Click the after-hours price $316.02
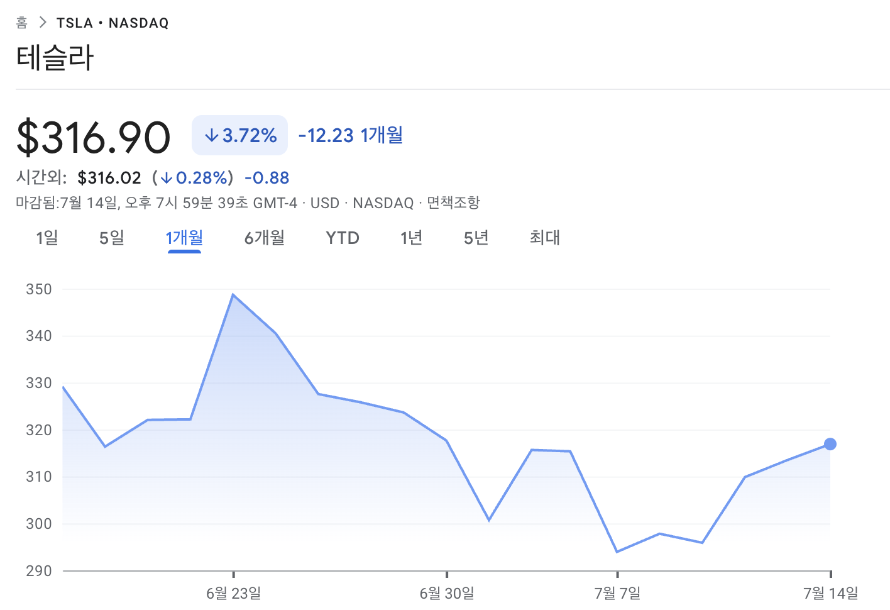 click(109, 178)
